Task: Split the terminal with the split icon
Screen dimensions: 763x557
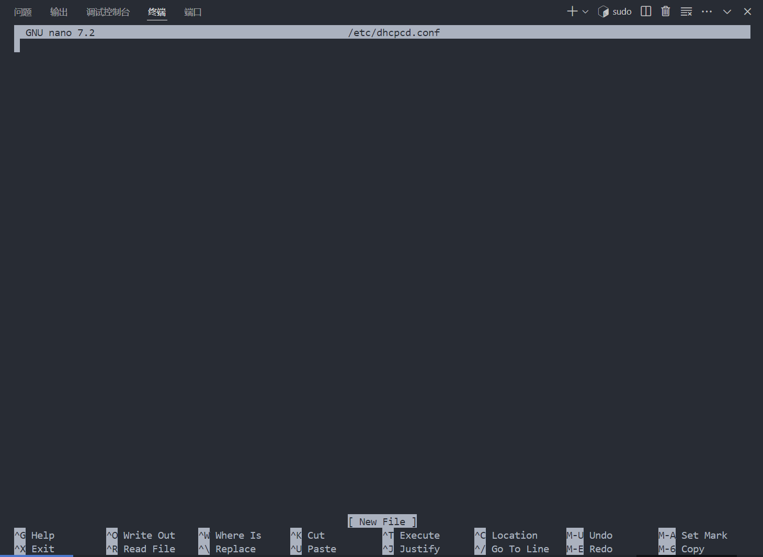Action: 646,11
